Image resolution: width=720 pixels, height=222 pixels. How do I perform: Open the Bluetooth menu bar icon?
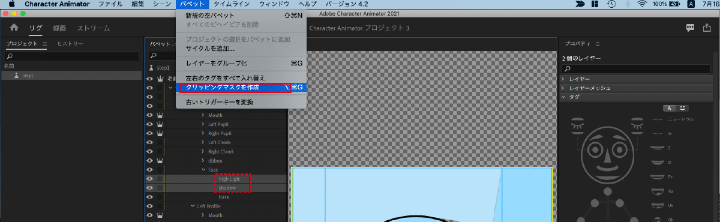pos(628,4)
